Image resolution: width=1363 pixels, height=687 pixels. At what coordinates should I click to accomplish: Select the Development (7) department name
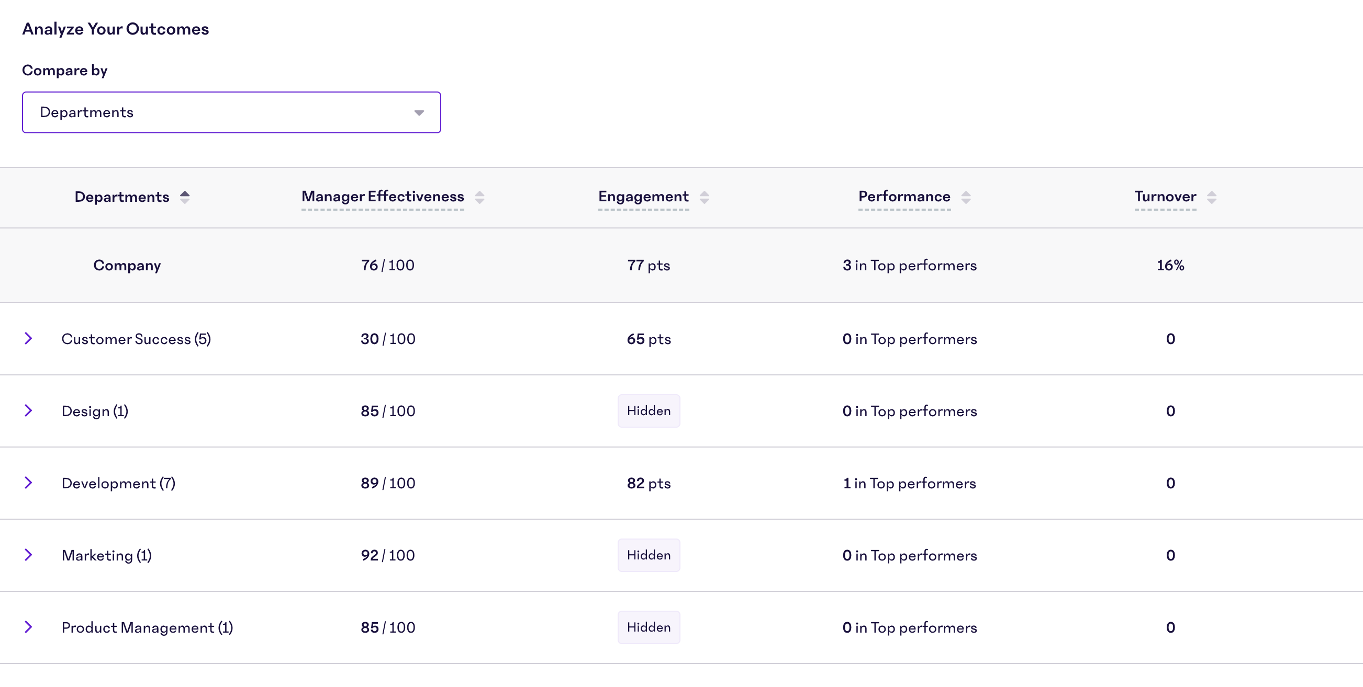[x=118, y=483]
